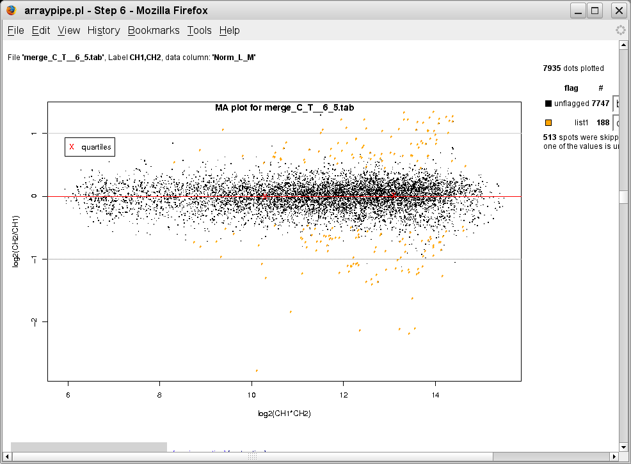Click the horizontal scrollbar left arrow
Screen dimensions: 631x464
pyautogui.click(x=7, y=456)
